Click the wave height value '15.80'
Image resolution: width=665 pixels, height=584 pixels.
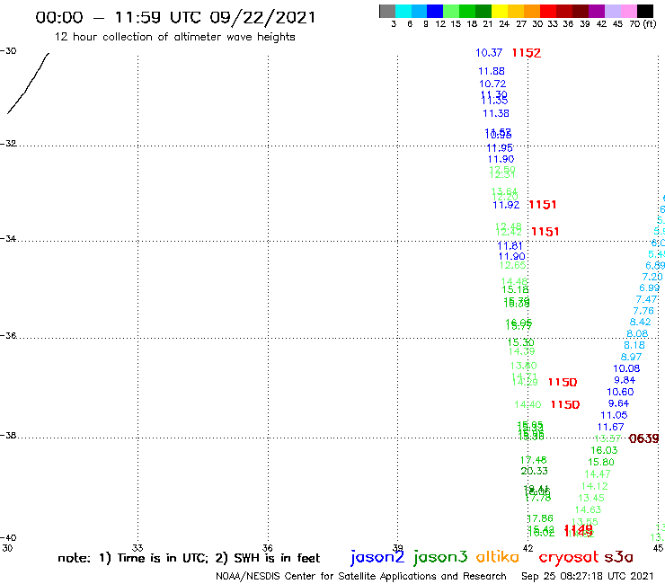coord(601,463)
